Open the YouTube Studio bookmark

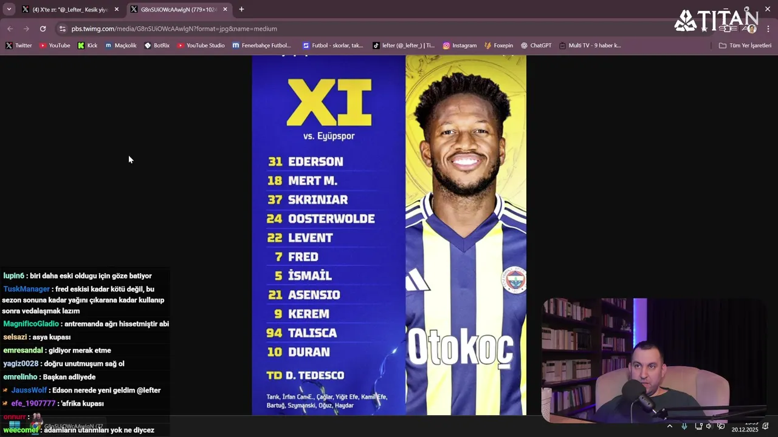tap(201, 46)
